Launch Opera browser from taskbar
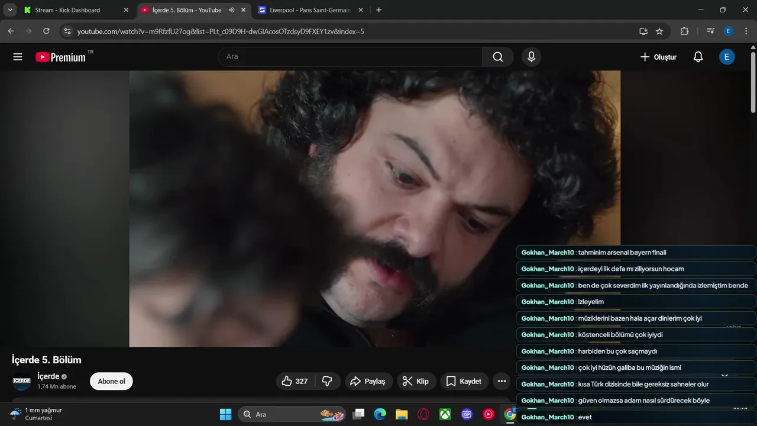 coord(423,414)
